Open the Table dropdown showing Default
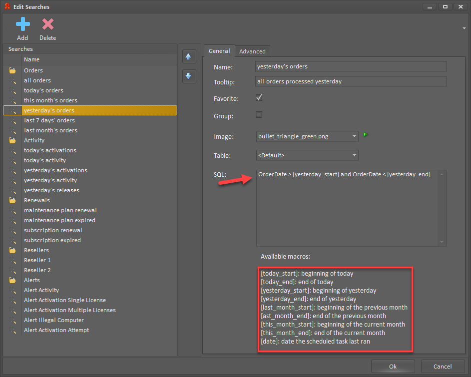The image size is (471, 377). (x=307, y=155)
